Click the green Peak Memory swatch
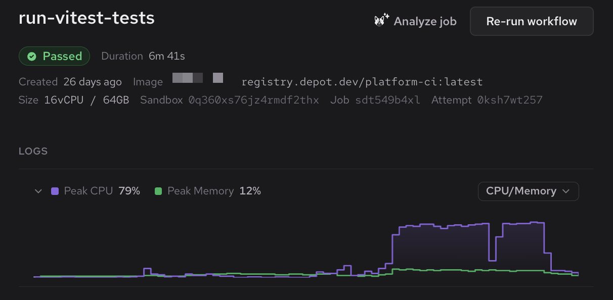This screenshot has height=300, width=613. [158, 191]
